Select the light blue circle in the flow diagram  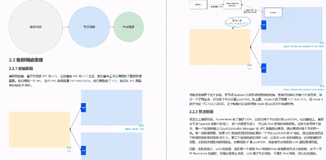pyautogui.click(x=89, y=27)
